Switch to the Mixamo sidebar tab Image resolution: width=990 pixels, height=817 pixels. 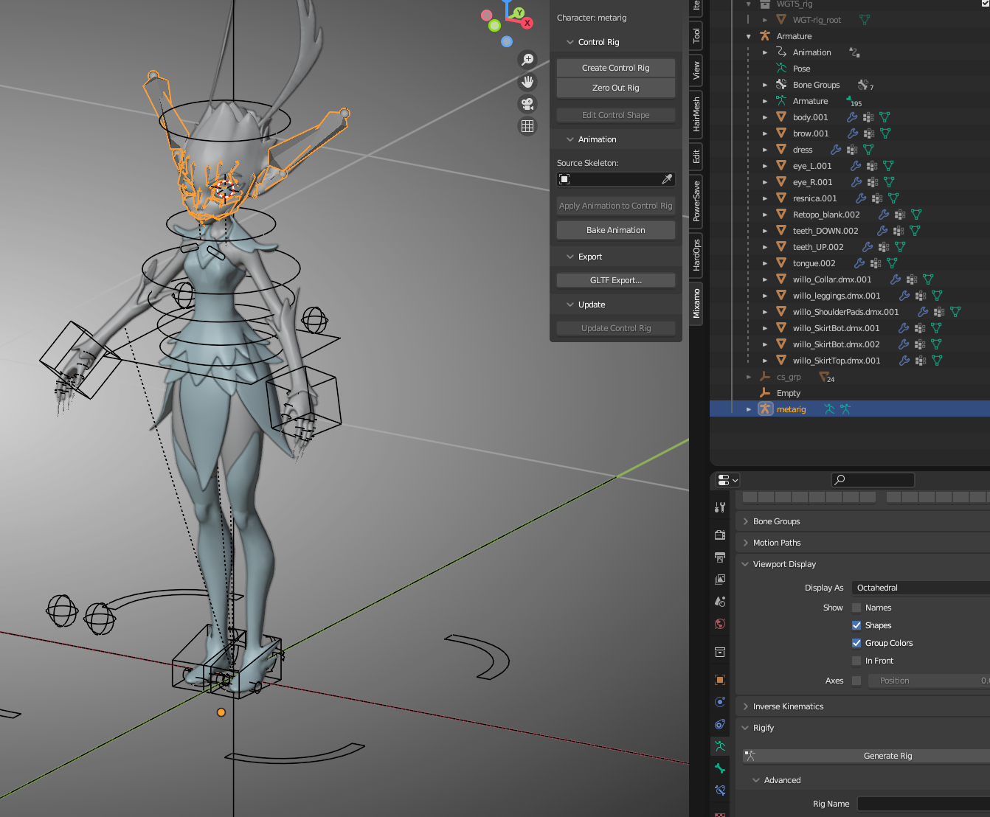[696, 303]
